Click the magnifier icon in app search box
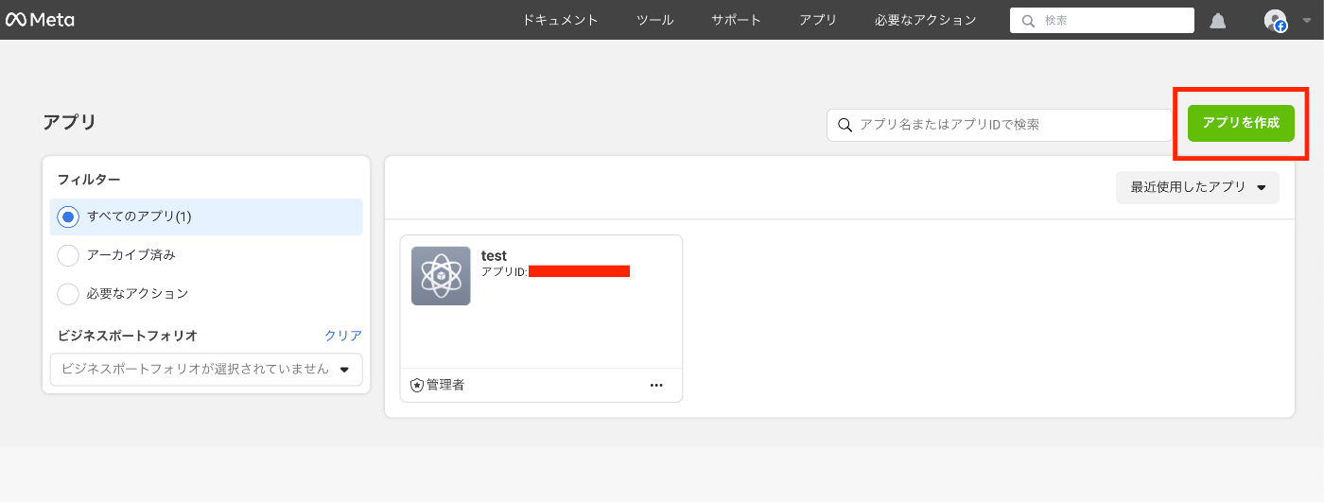 click(845, 125)
